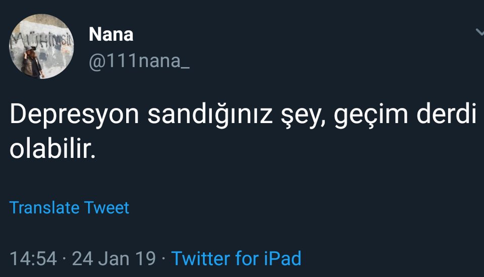Click the display name Nana

[x=111, y=35]
